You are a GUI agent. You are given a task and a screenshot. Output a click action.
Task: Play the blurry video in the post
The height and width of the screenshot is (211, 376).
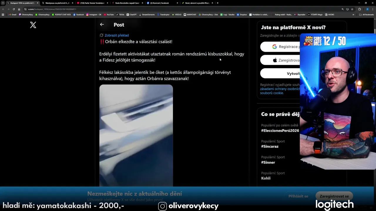click(x=136, y=135)
